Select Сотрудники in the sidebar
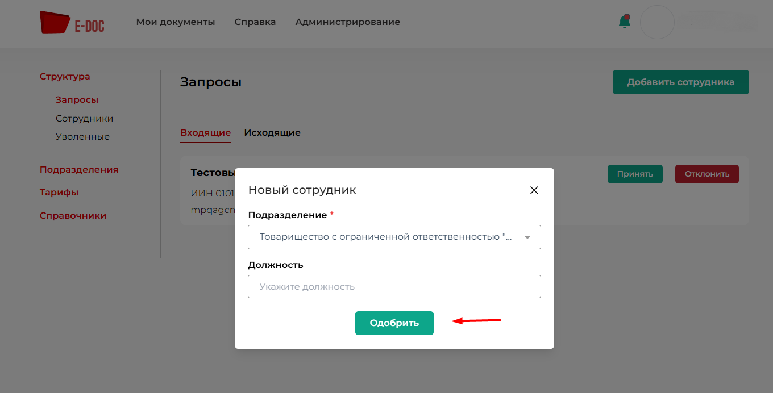Image resolution: width=773 pixels, height=393 pixels. (x=84, y=119)
